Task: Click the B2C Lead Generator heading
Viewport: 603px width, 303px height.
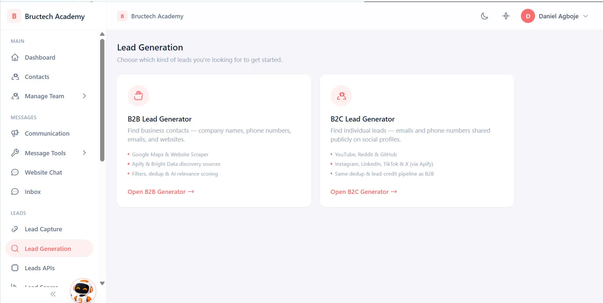Action: pyautogui.click(x=362, y=119)
